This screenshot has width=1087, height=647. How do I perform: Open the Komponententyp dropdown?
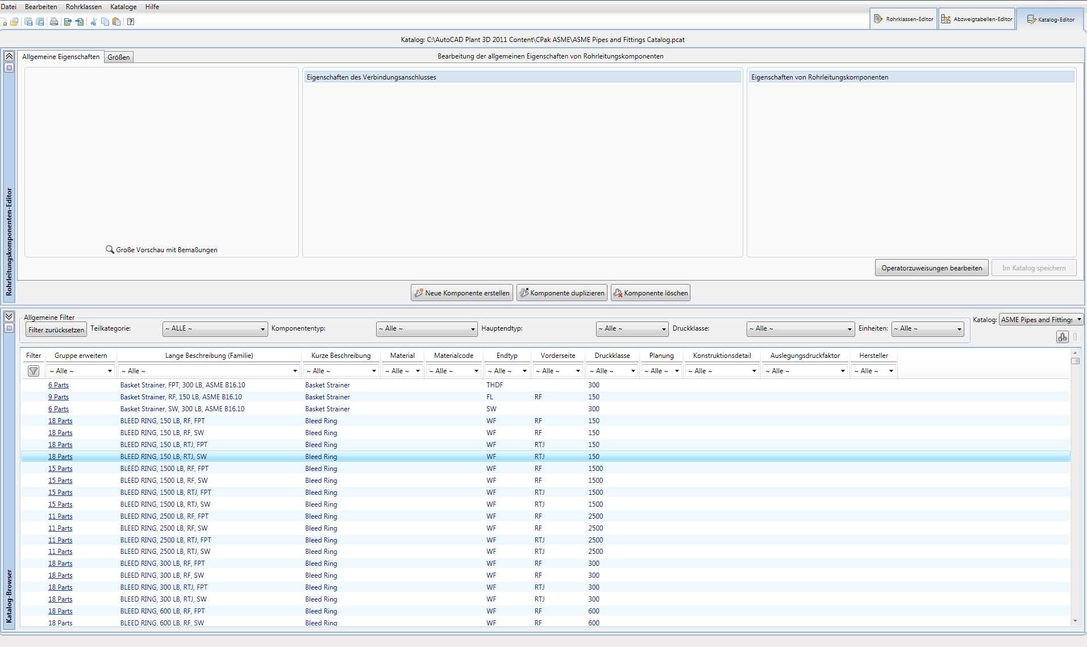pos(427,328)
